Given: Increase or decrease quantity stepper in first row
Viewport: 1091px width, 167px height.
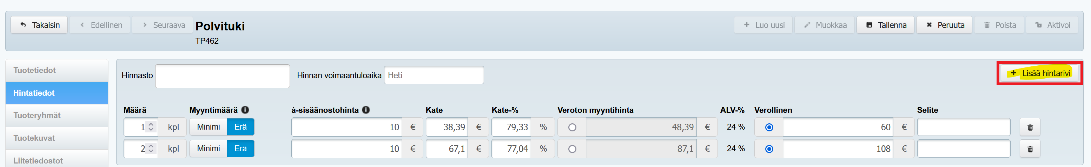Looking at the screenshot, I should click(x=151, y=127).
